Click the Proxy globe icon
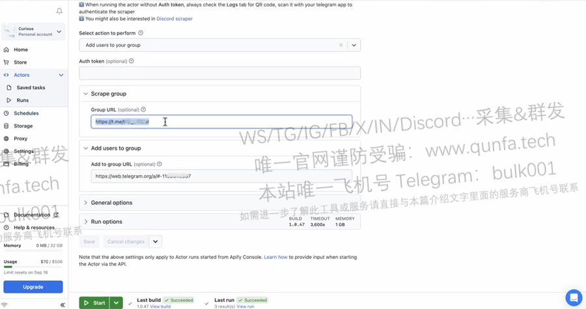The width and height of the screenshot is (586, 309). (7, 139)
